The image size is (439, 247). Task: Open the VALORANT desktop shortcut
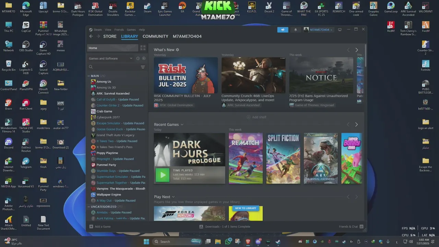pos(426,8)
